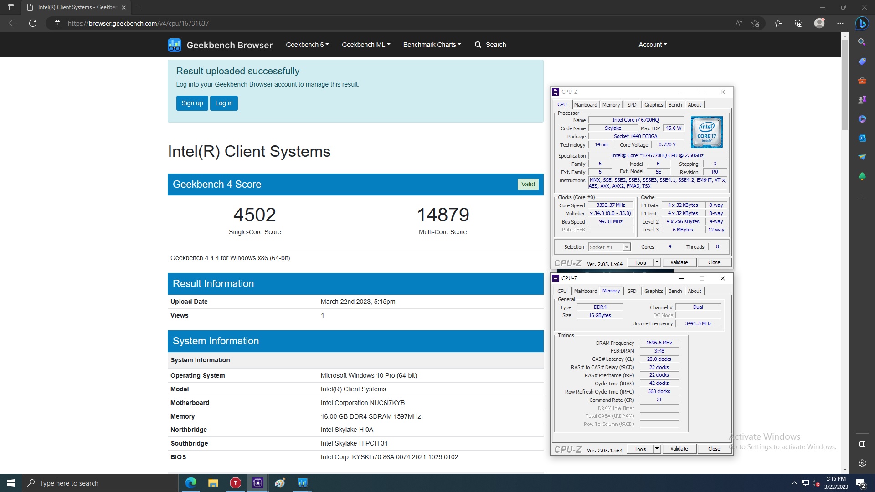Click the Valid badge on Geekbench 4 Score
The width and height of the screenshot is (875, 492).
(528, 184)
